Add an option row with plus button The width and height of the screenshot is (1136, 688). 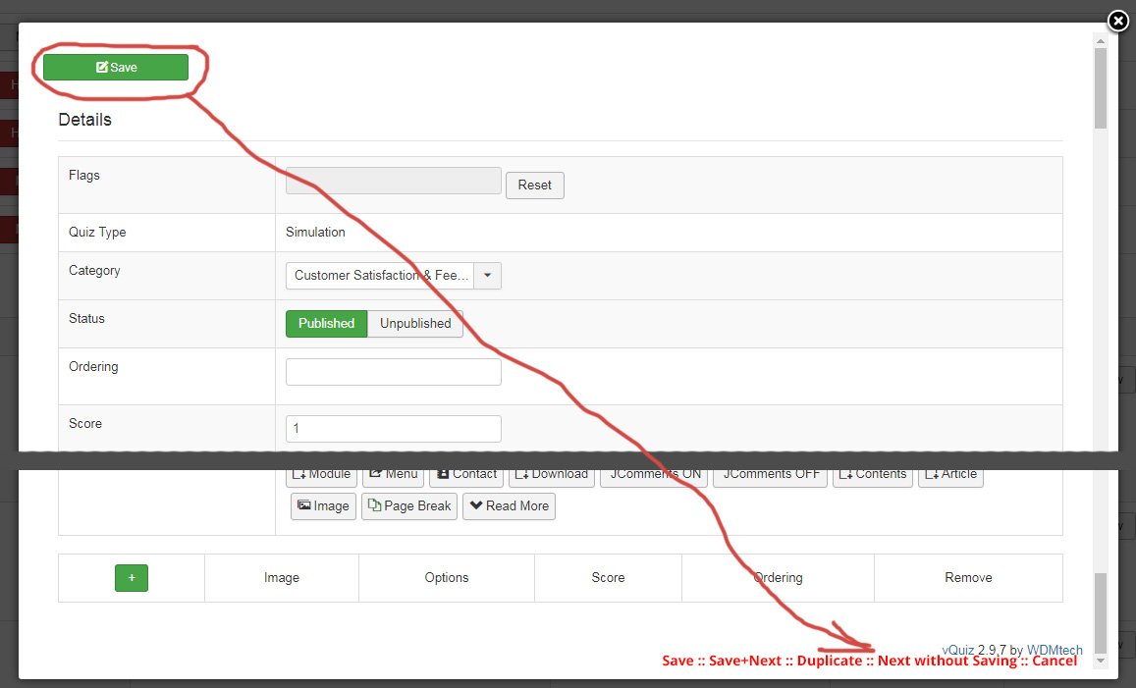click(x=132, y=578)
